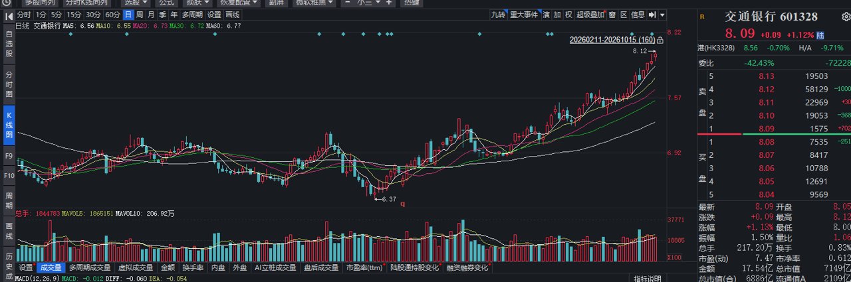
Task: Switch chart period to 1分
Action: 41,15
